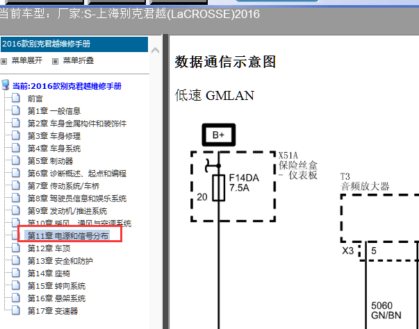The image size is (419, 329).
Task: Open 第7章 传动系统/车桥
Action: pyautogui.click(x=64, y=186)
